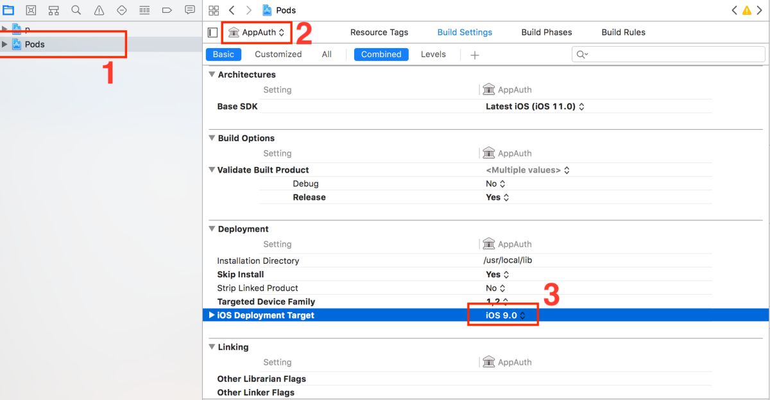
Task: Select the Basic settings filter
Action: [223, 55]
